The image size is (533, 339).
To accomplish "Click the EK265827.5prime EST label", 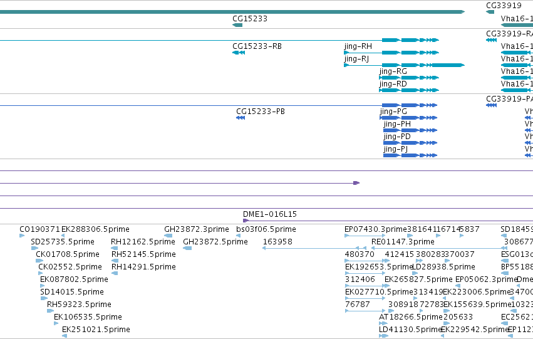I will point(418,279).
